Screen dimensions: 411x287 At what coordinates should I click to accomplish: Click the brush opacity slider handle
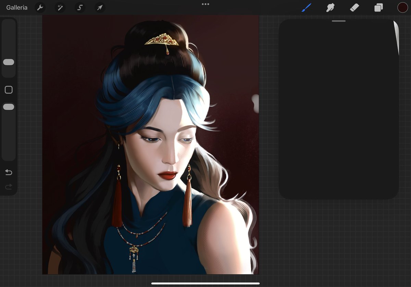pyautogui.click(x=9, y=107)
